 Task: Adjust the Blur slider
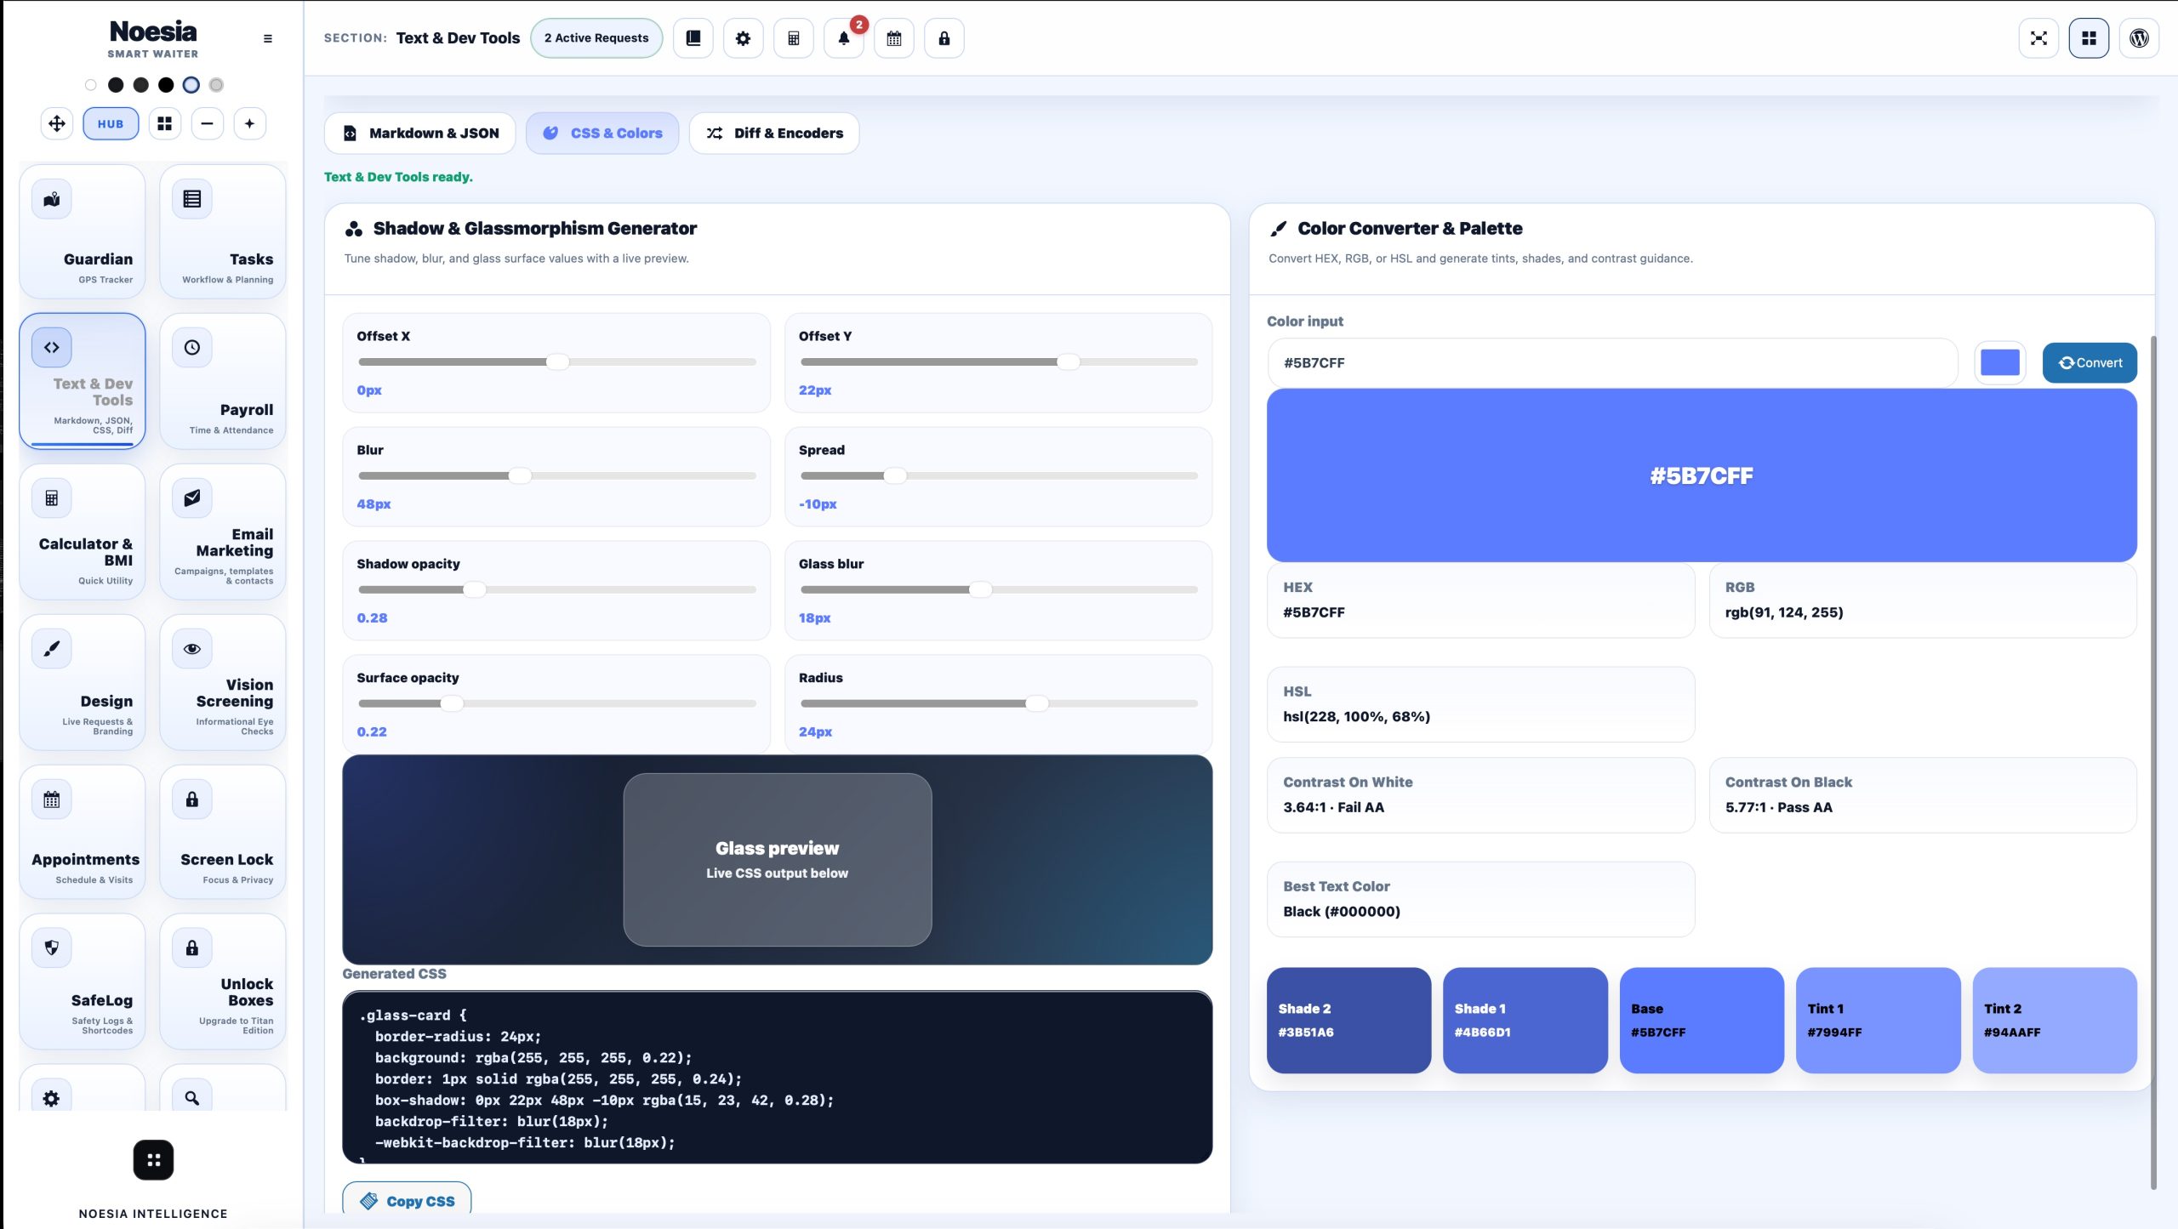(557, 476)
